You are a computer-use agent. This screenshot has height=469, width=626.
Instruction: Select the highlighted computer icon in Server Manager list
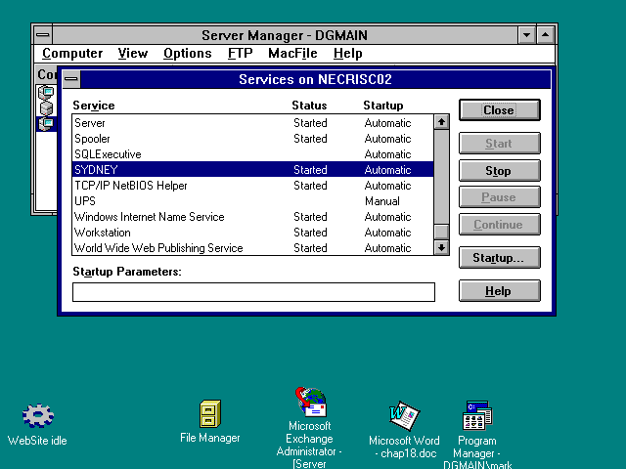pos(46,124)
